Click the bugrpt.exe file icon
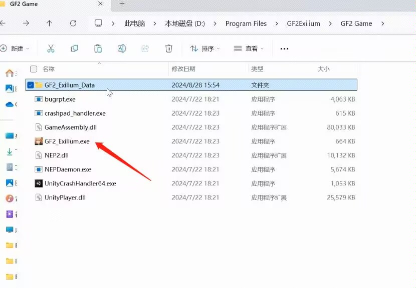The height and width of the screenshot is (288, 416). pyautogui.click(x=39, y=99)
